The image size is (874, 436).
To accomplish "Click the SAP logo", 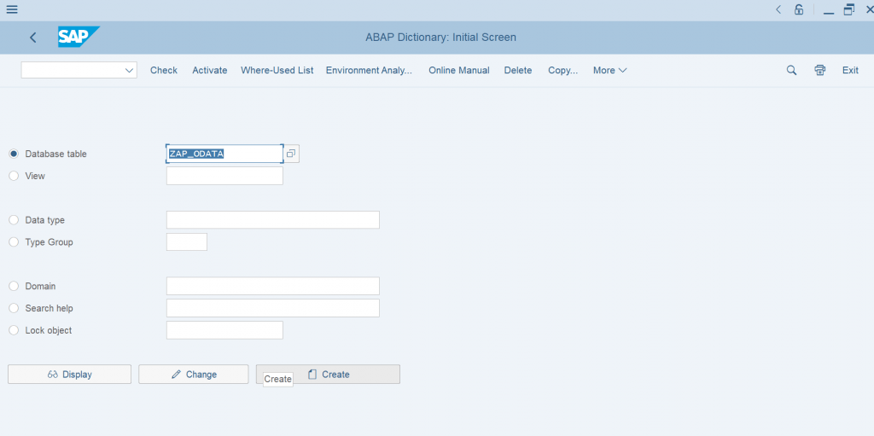I will [79, 38].
